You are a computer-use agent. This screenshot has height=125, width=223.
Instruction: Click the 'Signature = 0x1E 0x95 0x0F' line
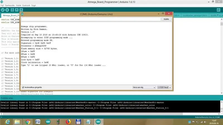click(x=36, y=43)
